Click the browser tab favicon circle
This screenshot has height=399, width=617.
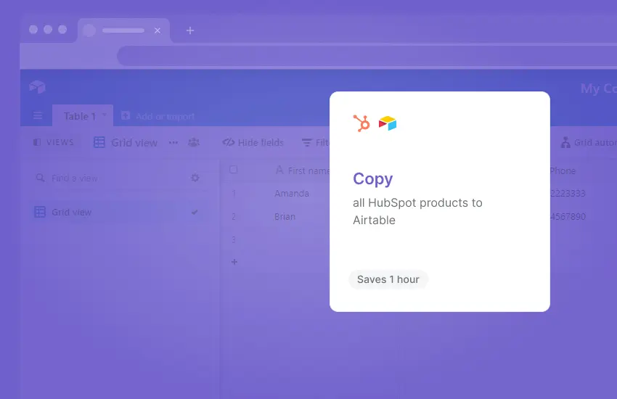coord(89,30)
